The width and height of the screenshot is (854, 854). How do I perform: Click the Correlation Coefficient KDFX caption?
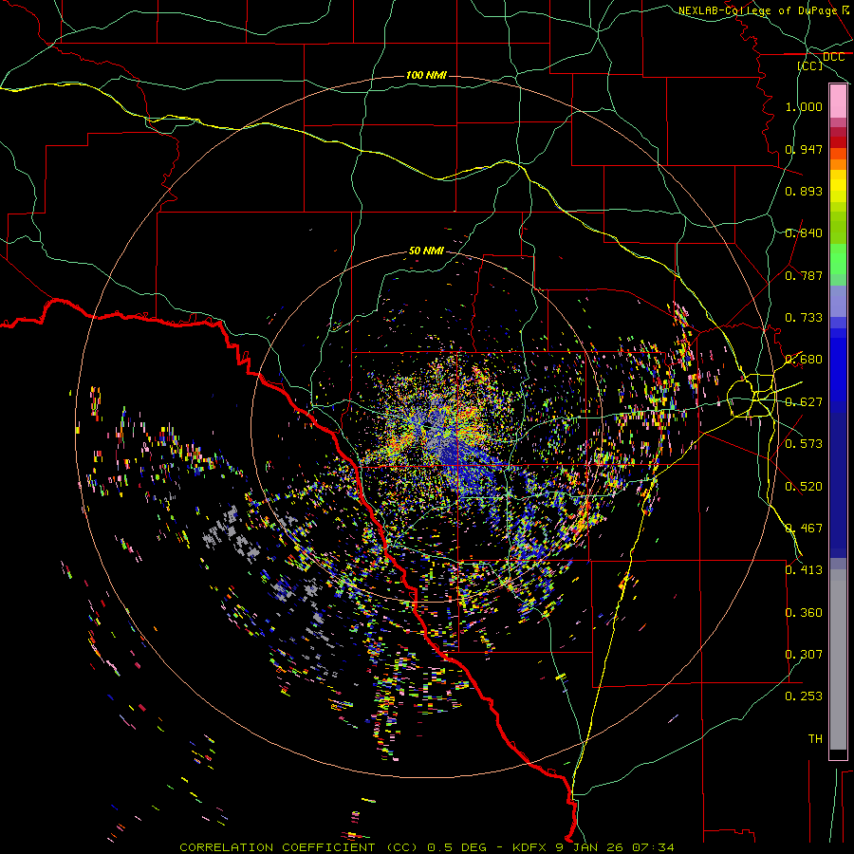coord(427,847)
